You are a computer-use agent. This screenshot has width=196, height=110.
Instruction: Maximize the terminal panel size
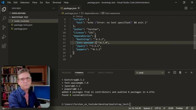186,72
